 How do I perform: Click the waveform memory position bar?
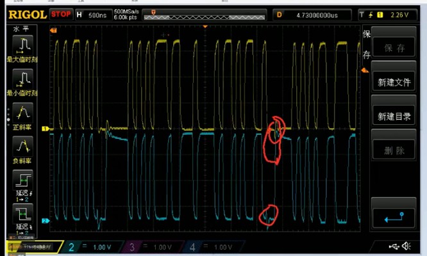204,13
